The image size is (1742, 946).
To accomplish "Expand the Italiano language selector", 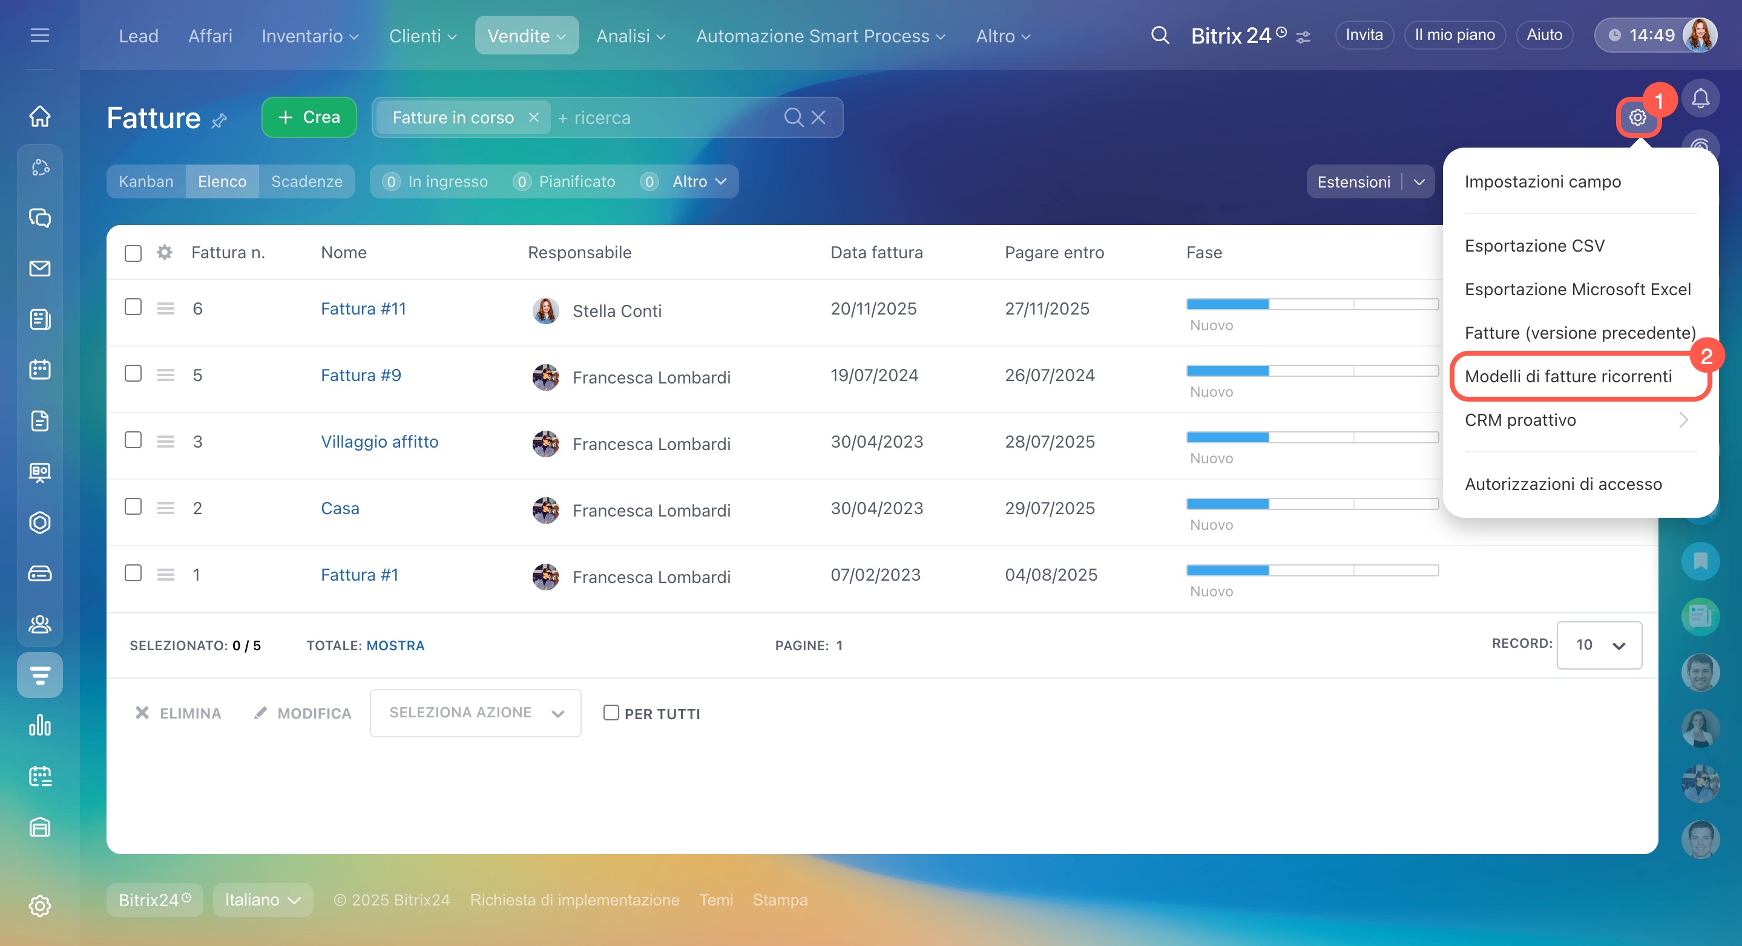I will [262, 900].
